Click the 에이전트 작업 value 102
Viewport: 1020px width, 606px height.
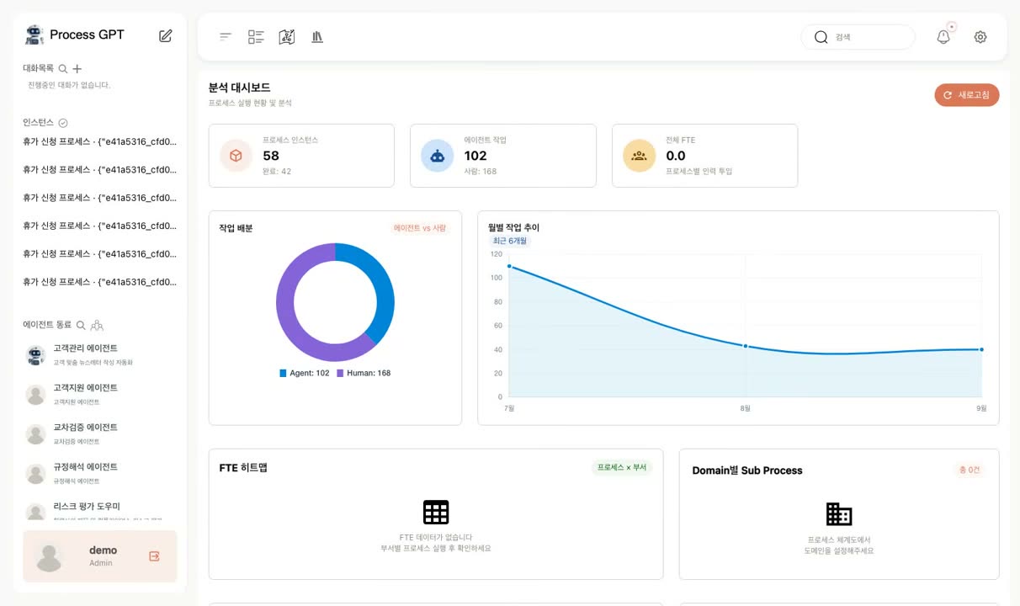(x=475, y=156)
